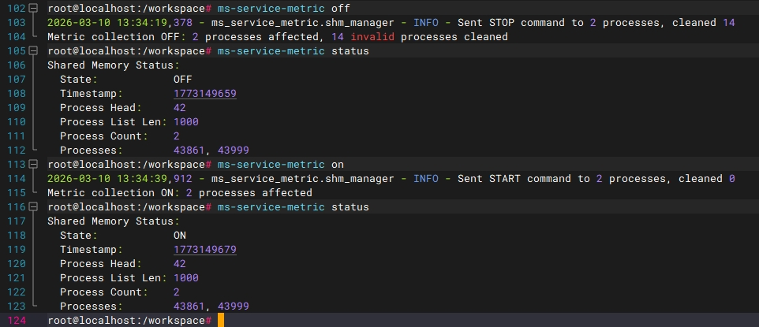
Task: Click the red 'invalid' word
Action: point(372,37)
